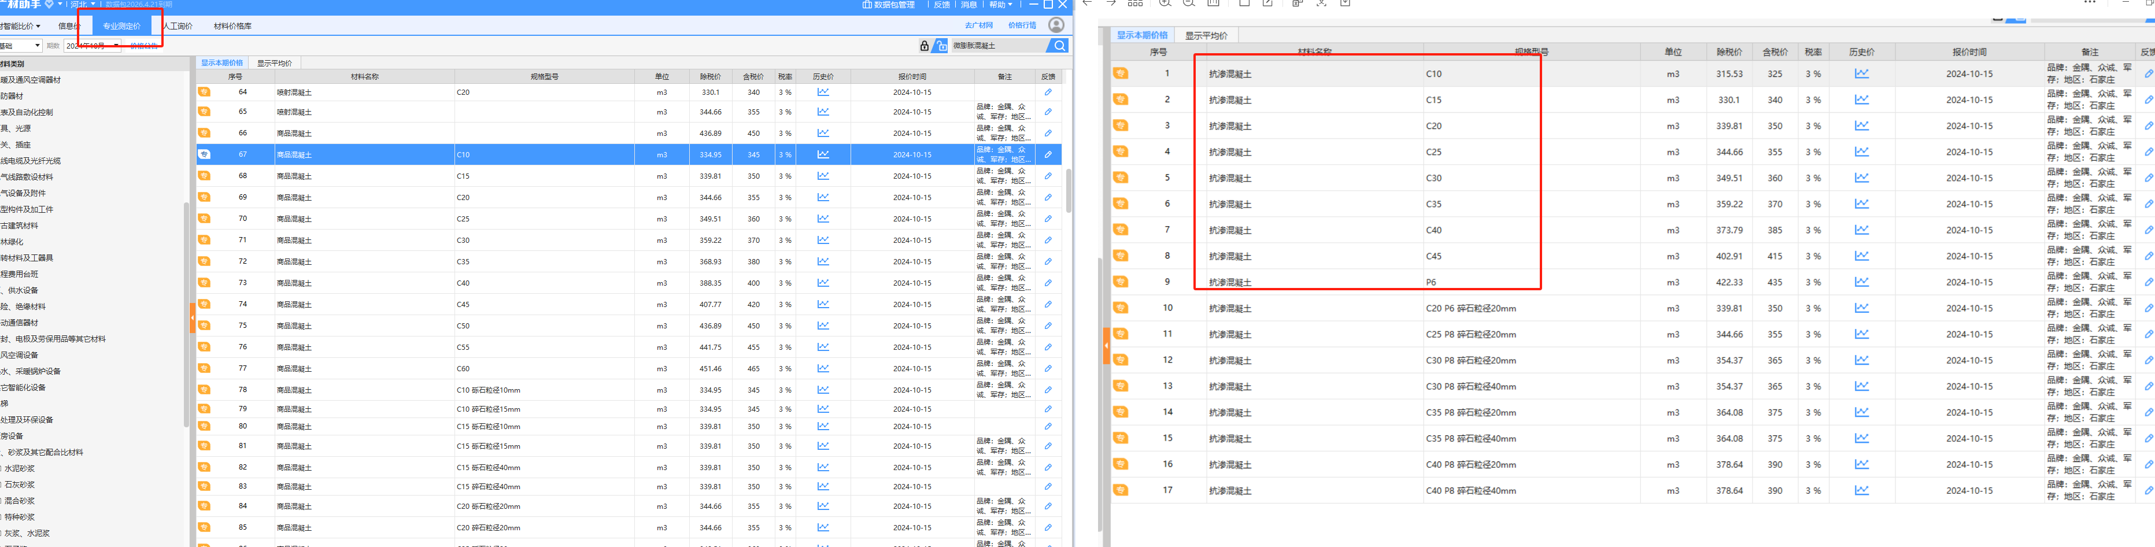The image size is (2155, 547).
Task: Toggle the gray lock icon near the search box
Action: click(x=925, y=46)
